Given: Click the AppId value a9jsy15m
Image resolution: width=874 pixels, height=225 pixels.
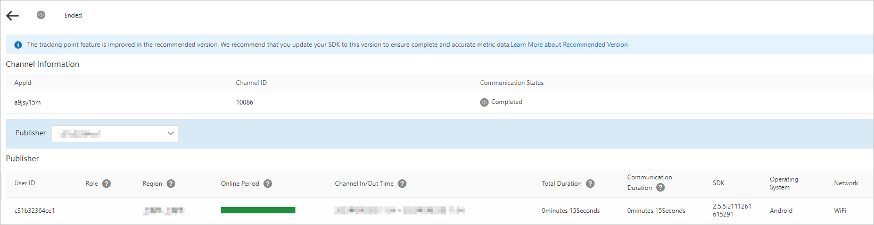Looking at the screenshot, I should click(x=28, y=102).
